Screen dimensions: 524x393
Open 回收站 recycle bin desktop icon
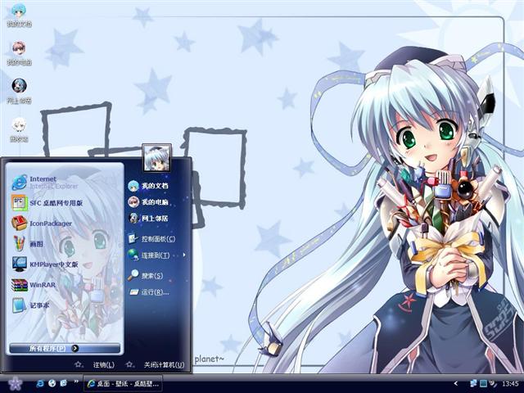pyautogui.click(x=19, y=130)
